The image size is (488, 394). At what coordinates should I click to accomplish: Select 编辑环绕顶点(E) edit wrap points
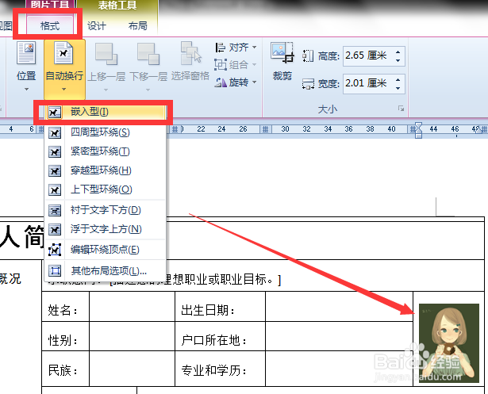click(x=106, y=250)
